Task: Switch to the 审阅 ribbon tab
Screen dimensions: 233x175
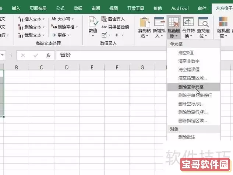Action: pyautogui.click(x=96, y=8)
